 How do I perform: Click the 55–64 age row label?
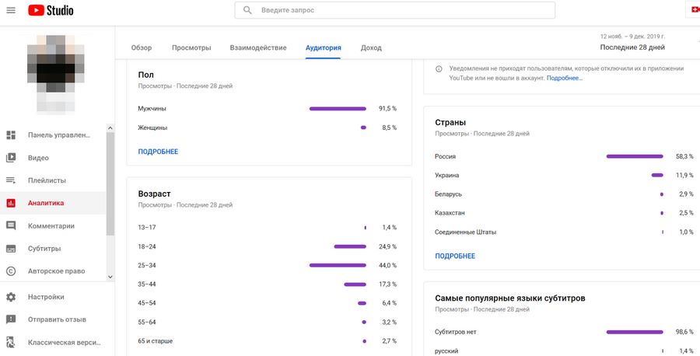click(x=147, y=322)
